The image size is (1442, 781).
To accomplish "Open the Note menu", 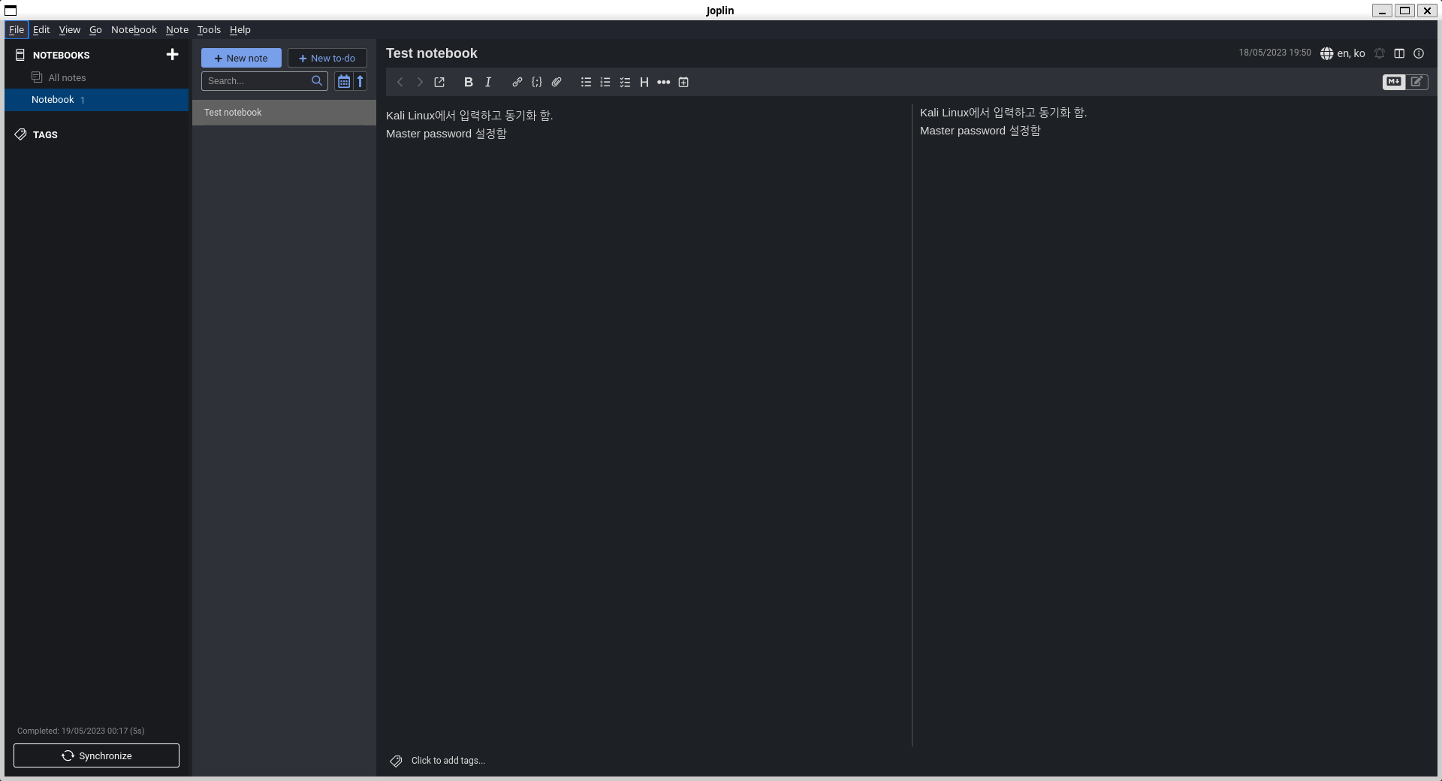I will (177, 29).
